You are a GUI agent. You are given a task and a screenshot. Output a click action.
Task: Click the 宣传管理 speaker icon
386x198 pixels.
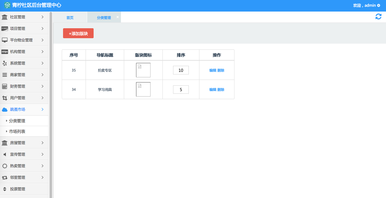5,154
